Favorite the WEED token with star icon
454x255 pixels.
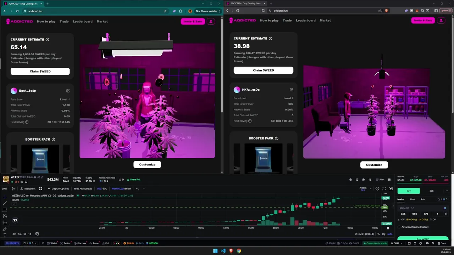pos(42,177)
